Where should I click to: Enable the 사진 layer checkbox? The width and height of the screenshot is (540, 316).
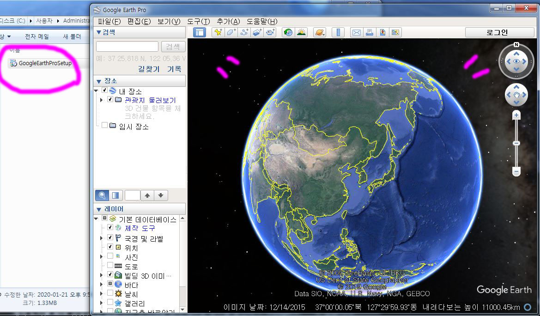[x=110, y=256]
